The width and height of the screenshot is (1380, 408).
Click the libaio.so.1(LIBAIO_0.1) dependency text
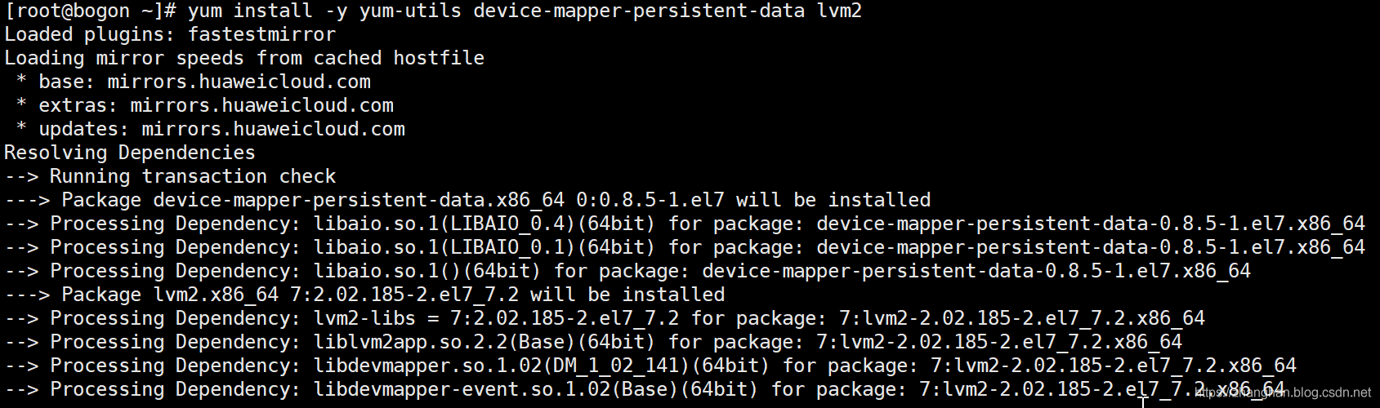tap(484, 248)
